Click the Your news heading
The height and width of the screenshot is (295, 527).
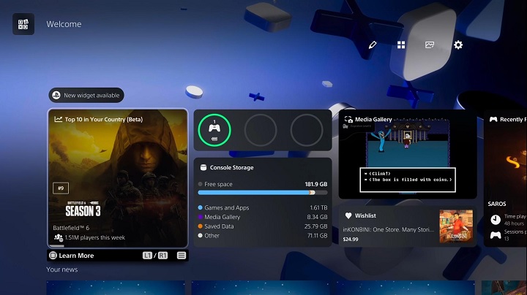61,269
